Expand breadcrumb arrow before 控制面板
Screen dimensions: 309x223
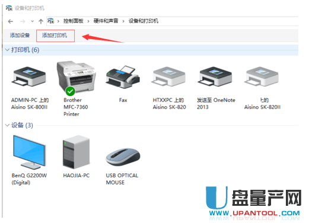[x=58, y=21]
